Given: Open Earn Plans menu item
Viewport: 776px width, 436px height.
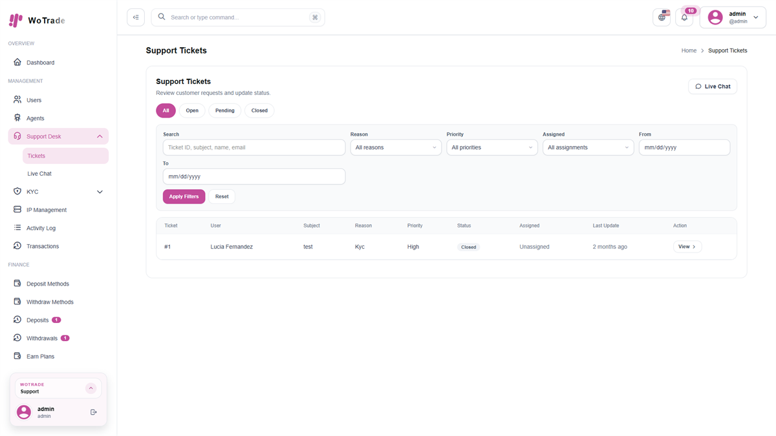Looking at the screenshot, I should [58, 357].
